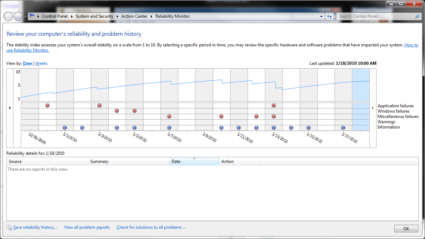This screenshot has height=239, width=425.
Task: Select the application failure icon on 1/13/2010
Action: (274, 106)
